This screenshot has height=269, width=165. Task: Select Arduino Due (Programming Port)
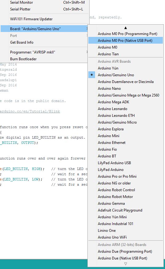pos(125,251)
